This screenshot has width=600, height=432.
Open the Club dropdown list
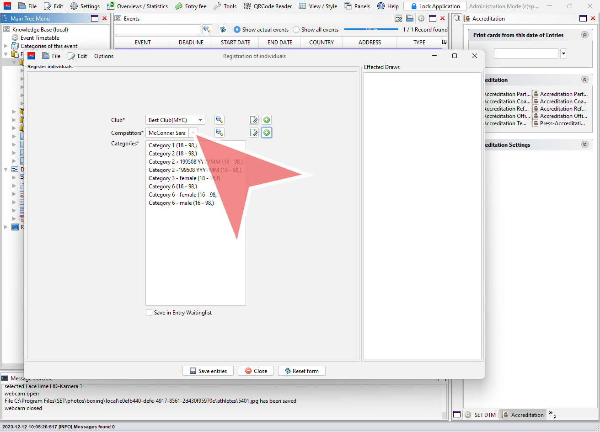pos(200,120)
